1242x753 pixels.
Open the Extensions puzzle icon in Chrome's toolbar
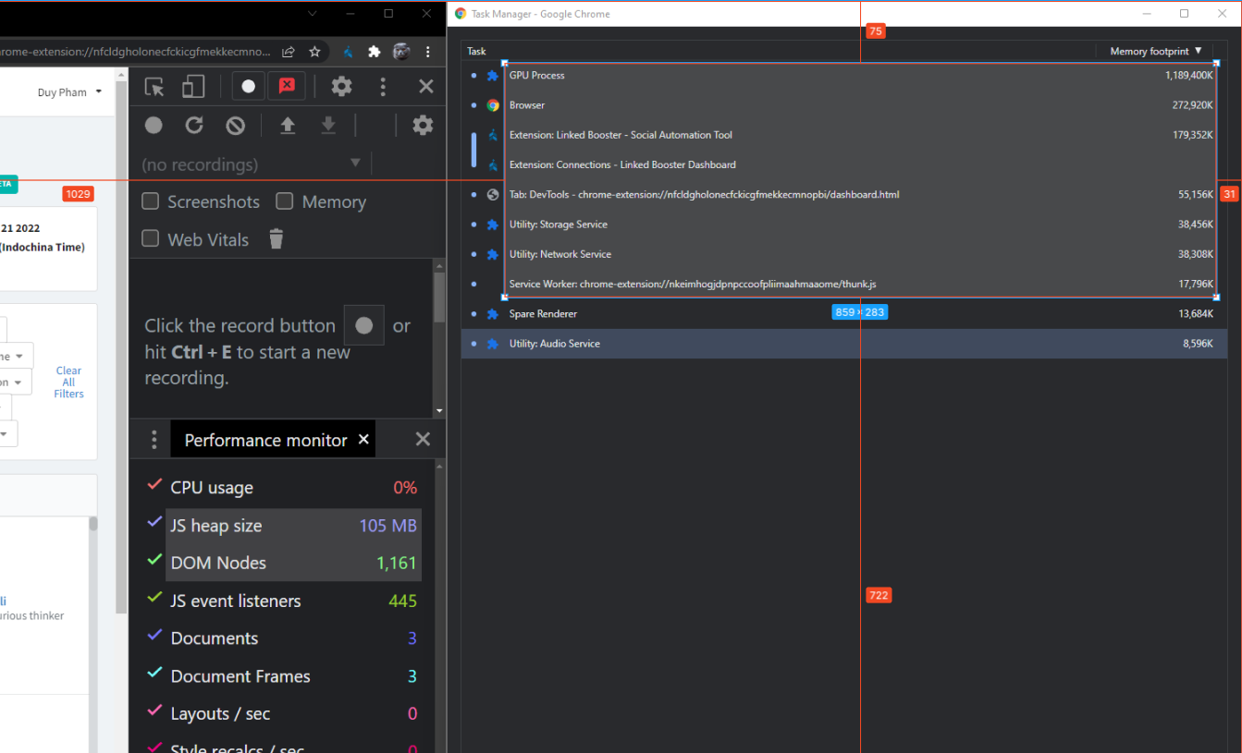375,52
